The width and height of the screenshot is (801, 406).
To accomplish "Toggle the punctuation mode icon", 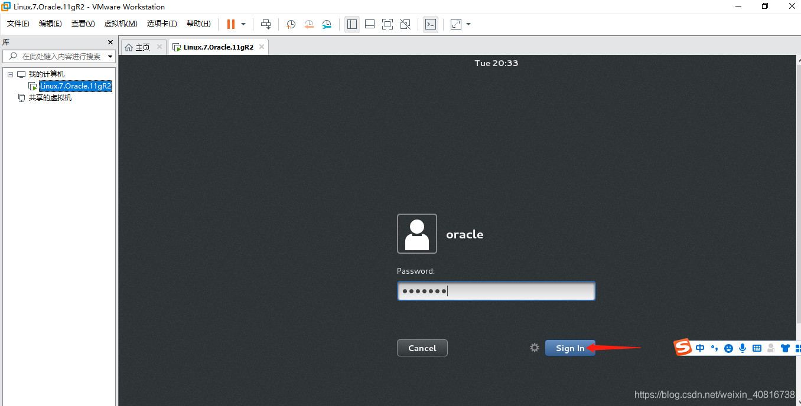I will [x=714, y=348].
